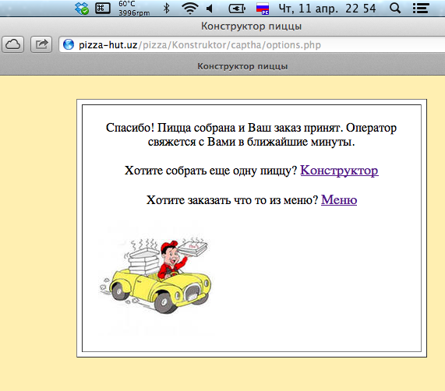
Task: Click the command-key utility icon in menu bar
Action: pyautogui.click(x=102, y=8)
